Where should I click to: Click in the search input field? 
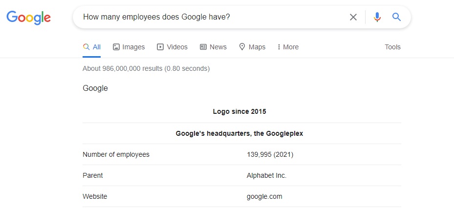(210, 17)
